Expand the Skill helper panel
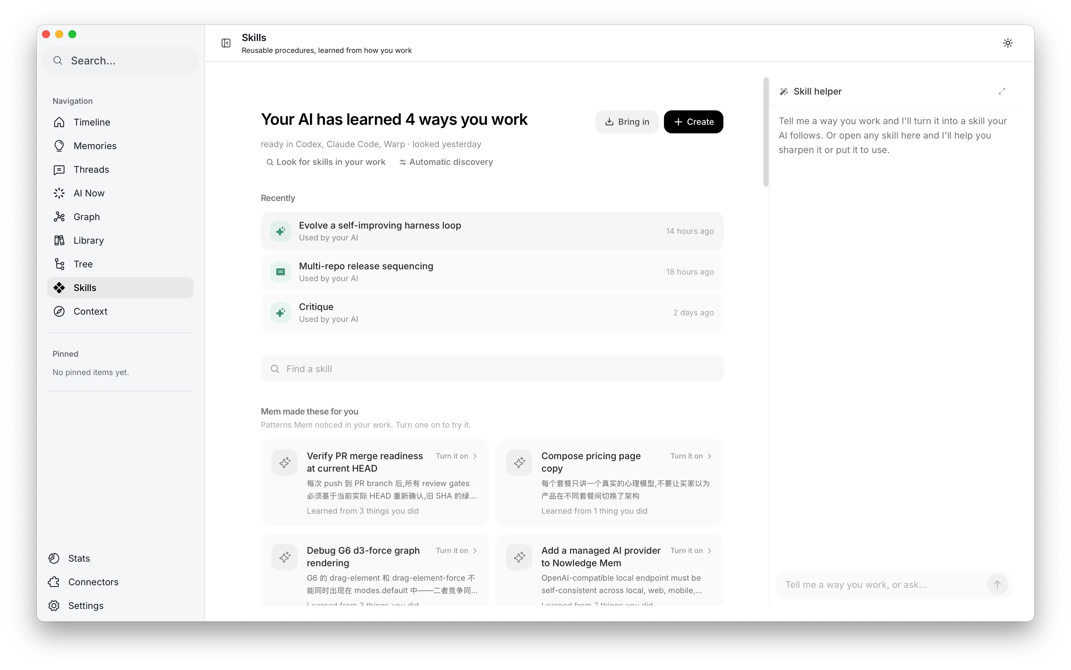 pos(1002,91)
